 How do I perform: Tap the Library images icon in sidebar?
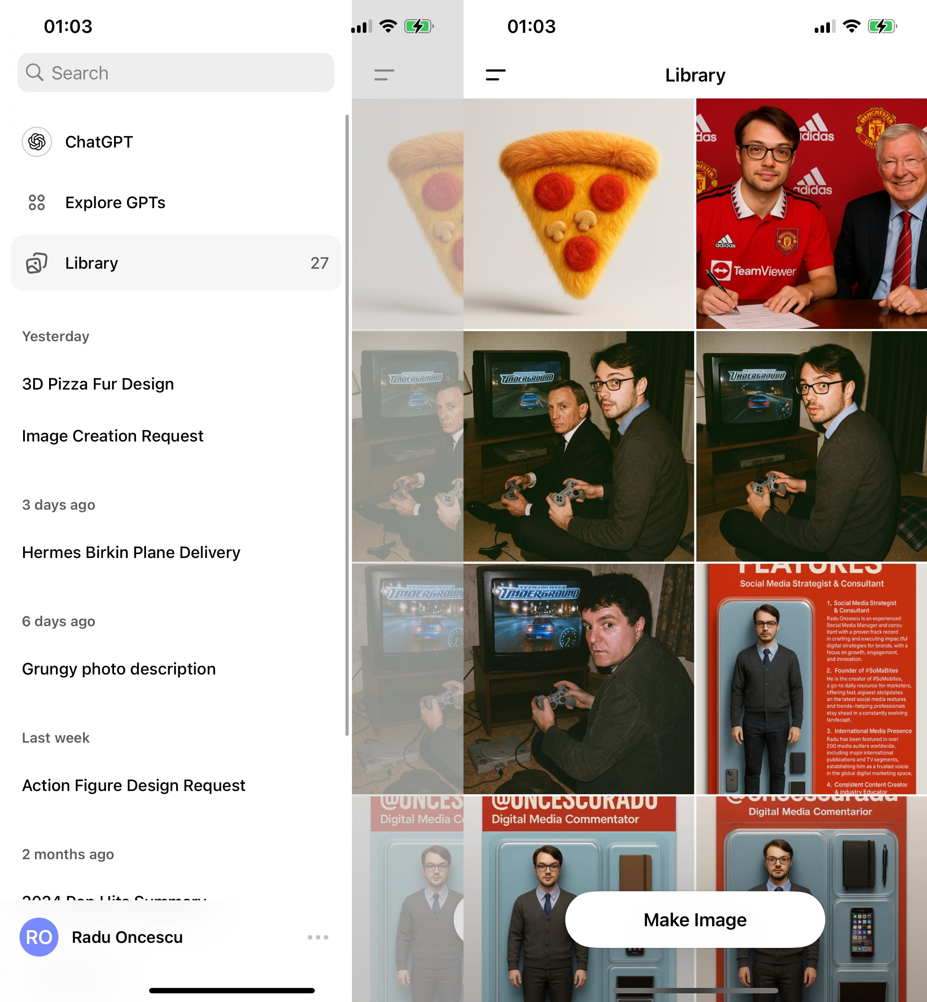click(x=36, y=263)
